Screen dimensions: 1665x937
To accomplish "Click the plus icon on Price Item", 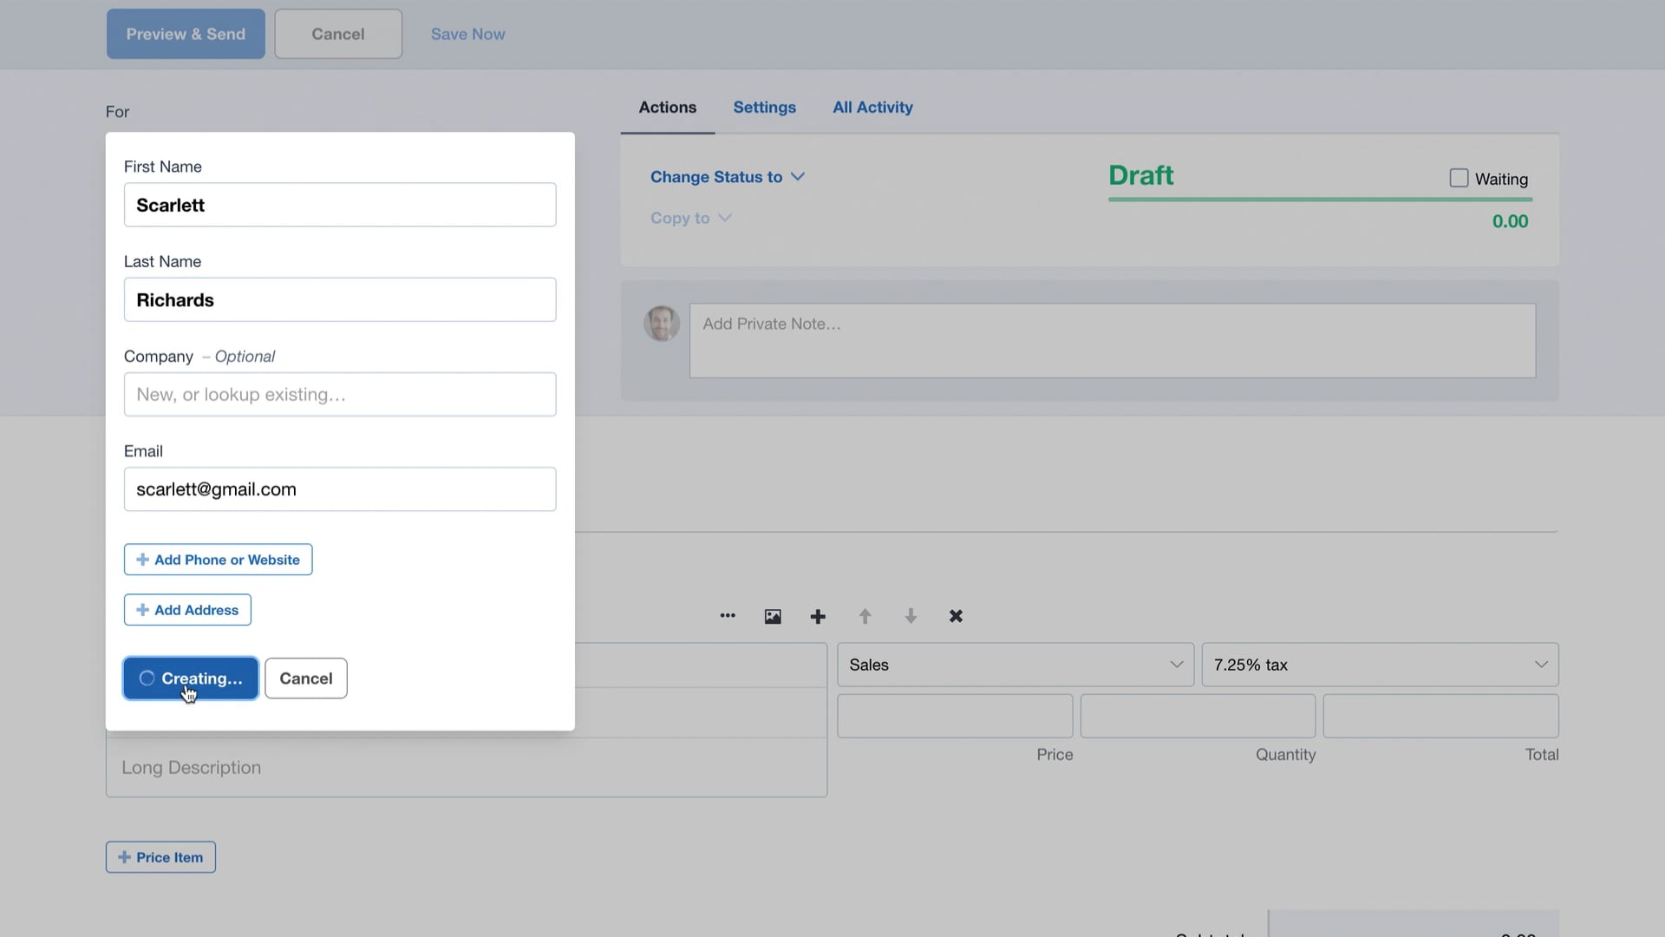I will (x=124, y=856).
